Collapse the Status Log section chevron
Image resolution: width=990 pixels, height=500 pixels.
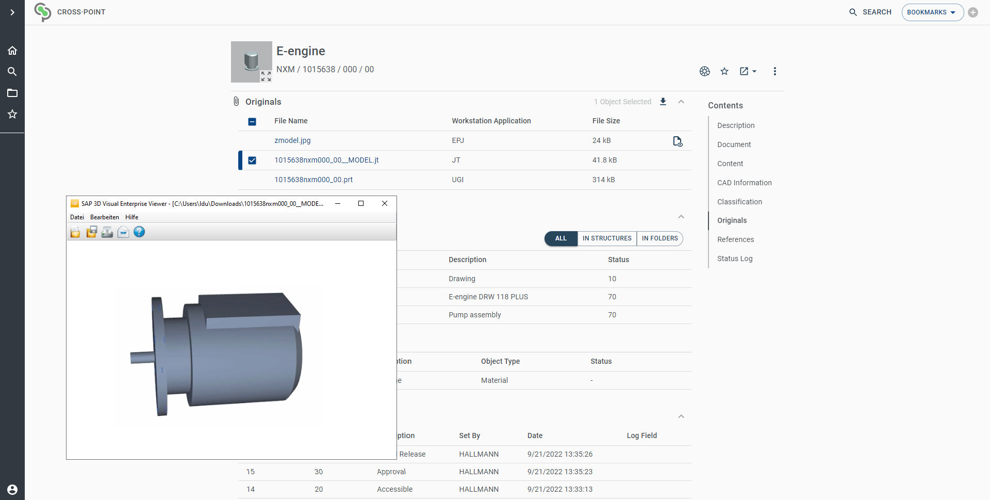(681, 416)
